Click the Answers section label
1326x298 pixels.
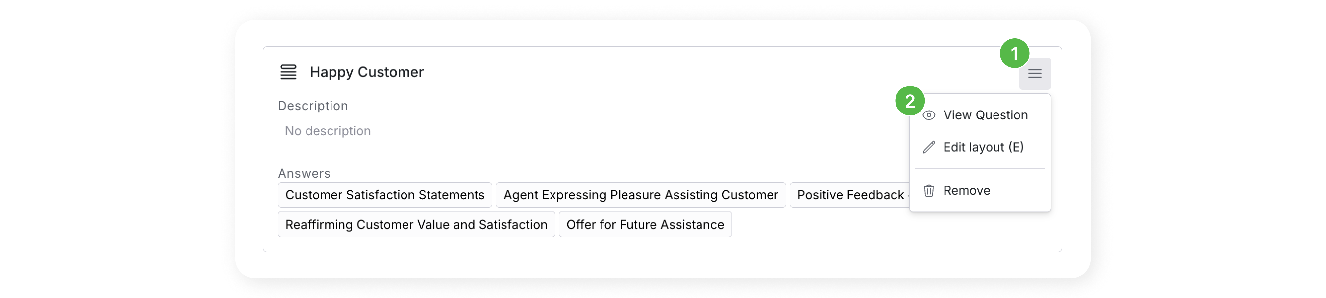click(304, 173)
